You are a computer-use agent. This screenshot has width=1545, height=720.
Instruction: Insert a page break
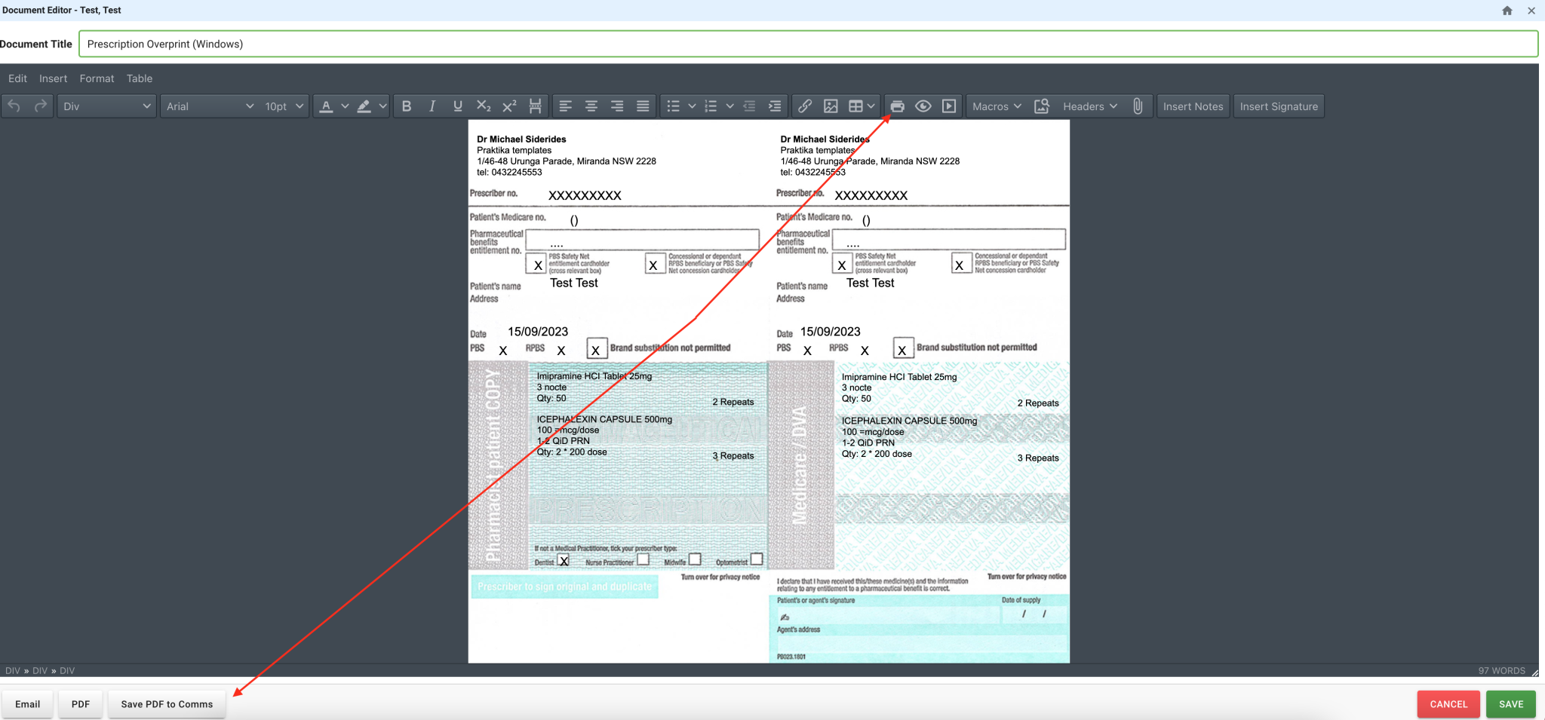click(x=535, y=106)
